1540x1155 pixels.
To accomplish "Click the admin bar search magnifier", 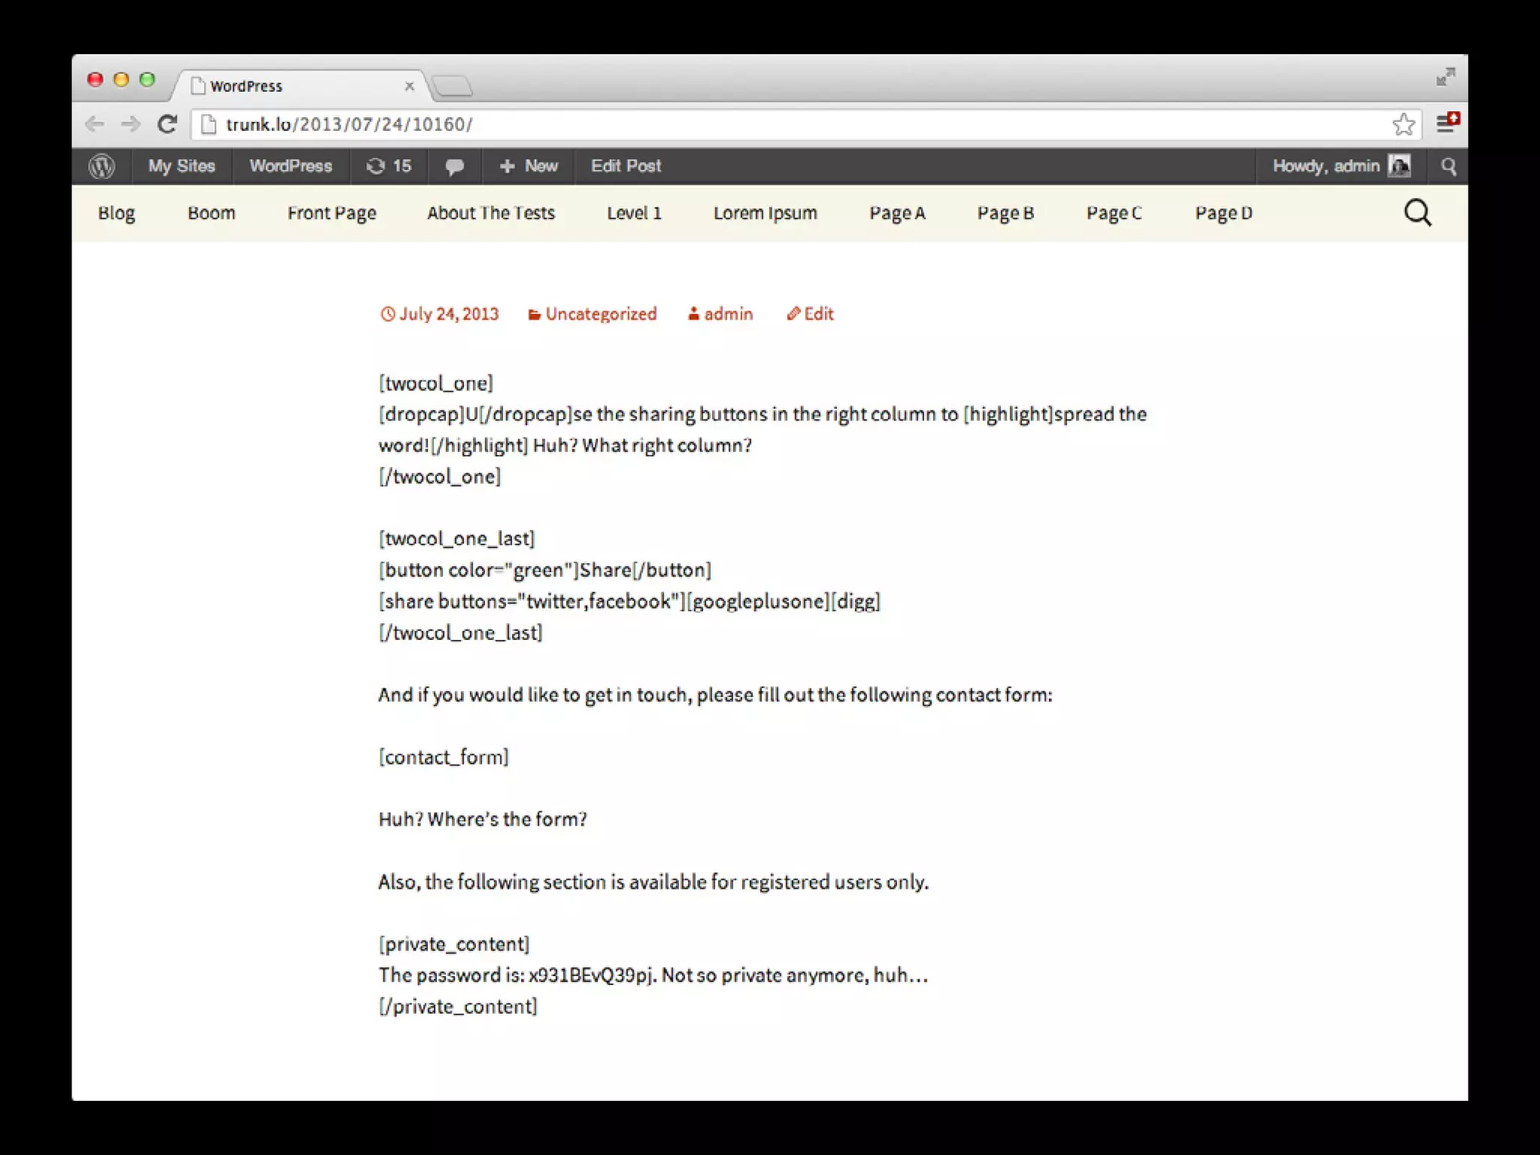I will click(1448, 166).
